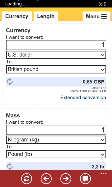
Task: Select the 2,2 lb result row
Action: click(x=56, y=166)
